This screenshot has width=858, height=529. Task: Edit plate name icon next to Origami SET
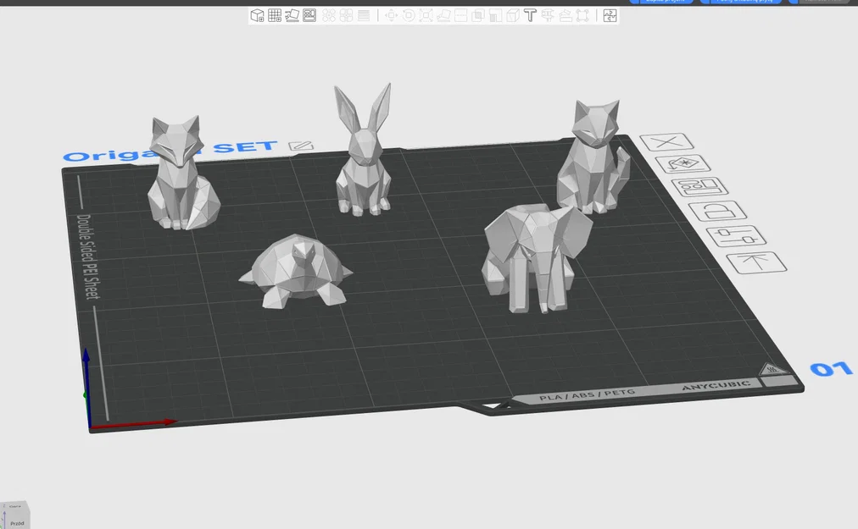point(300,146)
